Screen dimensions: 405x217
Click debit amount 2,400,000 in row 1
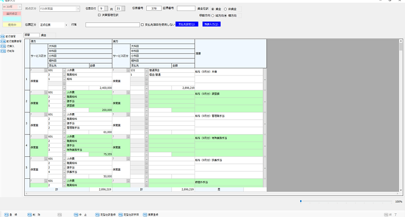[100, 88]
